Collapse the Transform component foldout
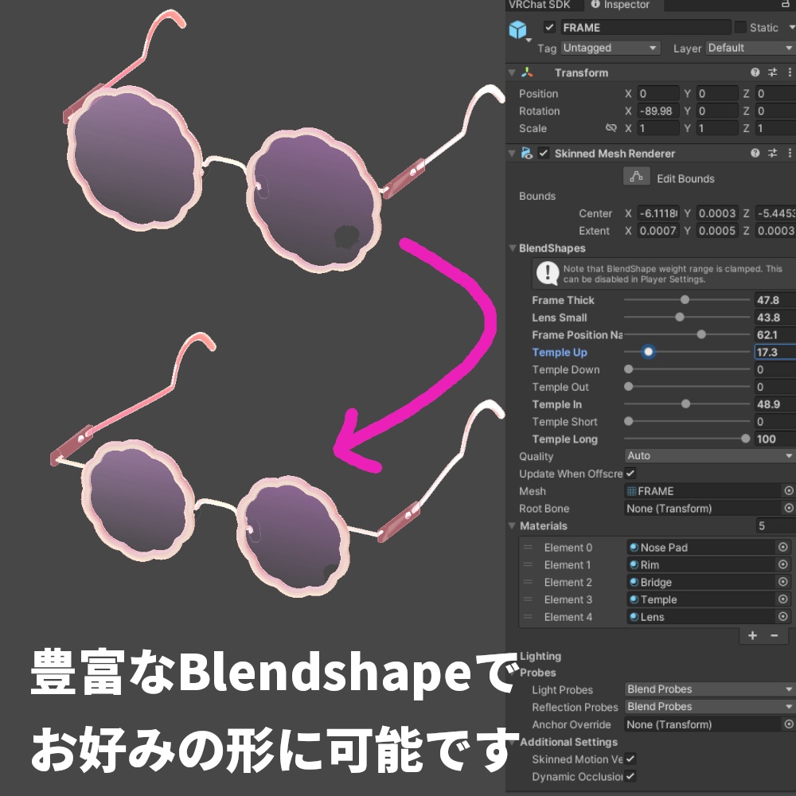The image size is (796, 796). coord(512,72)
